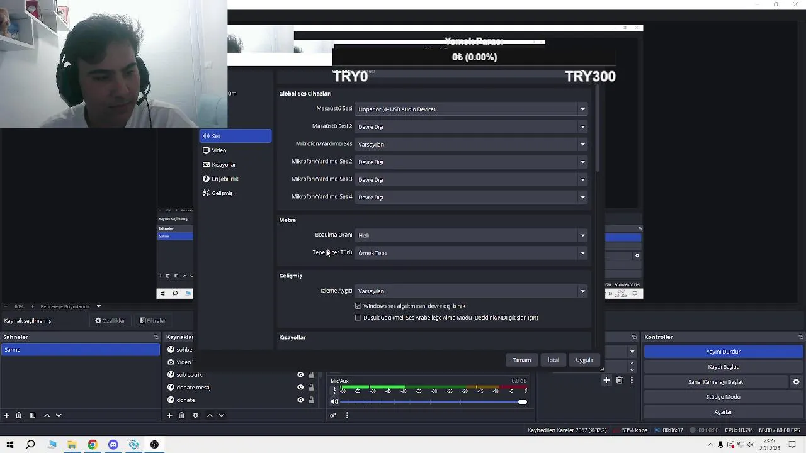Image resolution: width=806 pixels, height=453 pixels.
Task: Remove the source using the Kaynaklar trash icon
Action: coord(181,415)
